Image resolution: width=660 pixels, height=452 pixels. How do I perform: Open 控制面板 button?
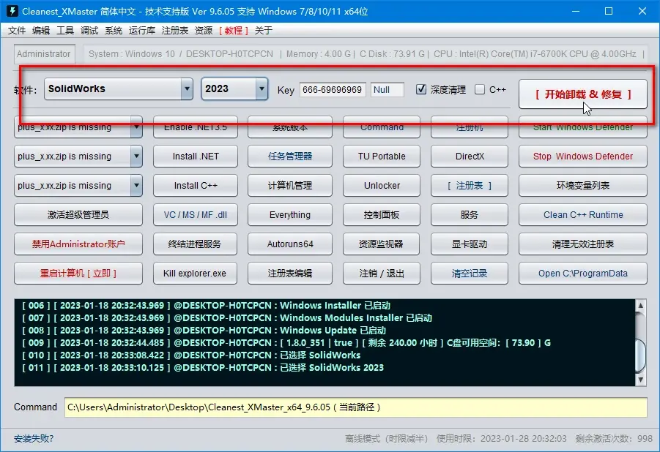click(x=382, y=215)
